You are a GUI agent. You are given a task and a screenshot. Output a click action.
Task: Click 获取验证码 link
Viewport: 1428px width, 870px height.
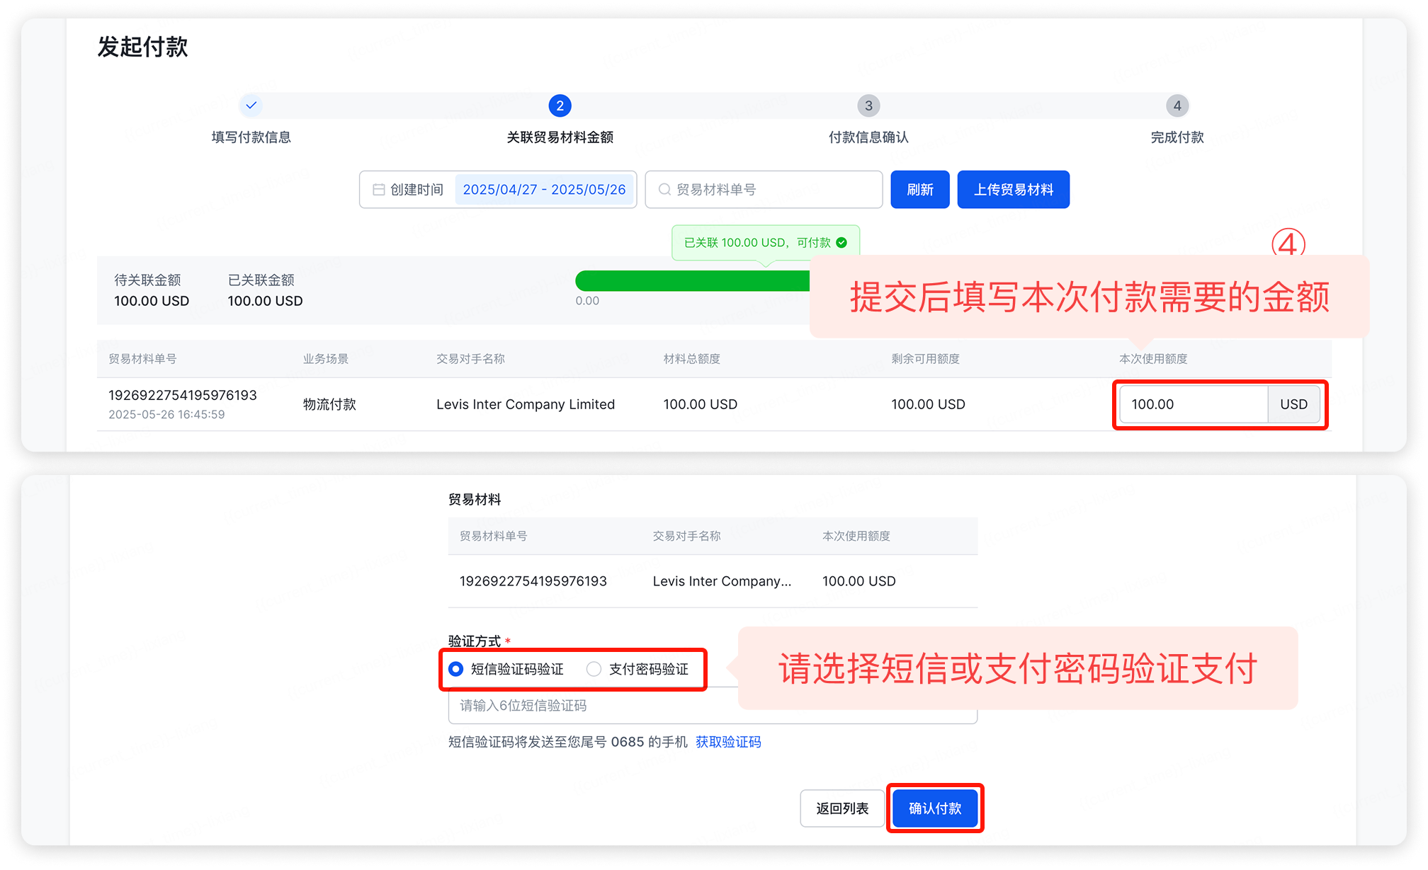(728, 742)
